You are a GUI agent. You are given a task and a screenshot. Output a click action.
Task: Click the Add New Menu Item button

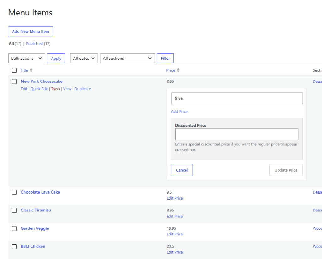tap(31, 31)
